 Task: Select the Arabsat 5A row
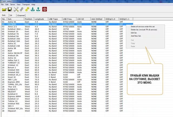(x=67, y=56)
